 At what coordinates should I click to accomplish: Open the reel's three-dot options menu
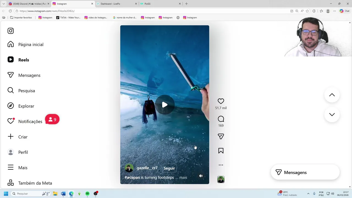[x=221, y=165]
